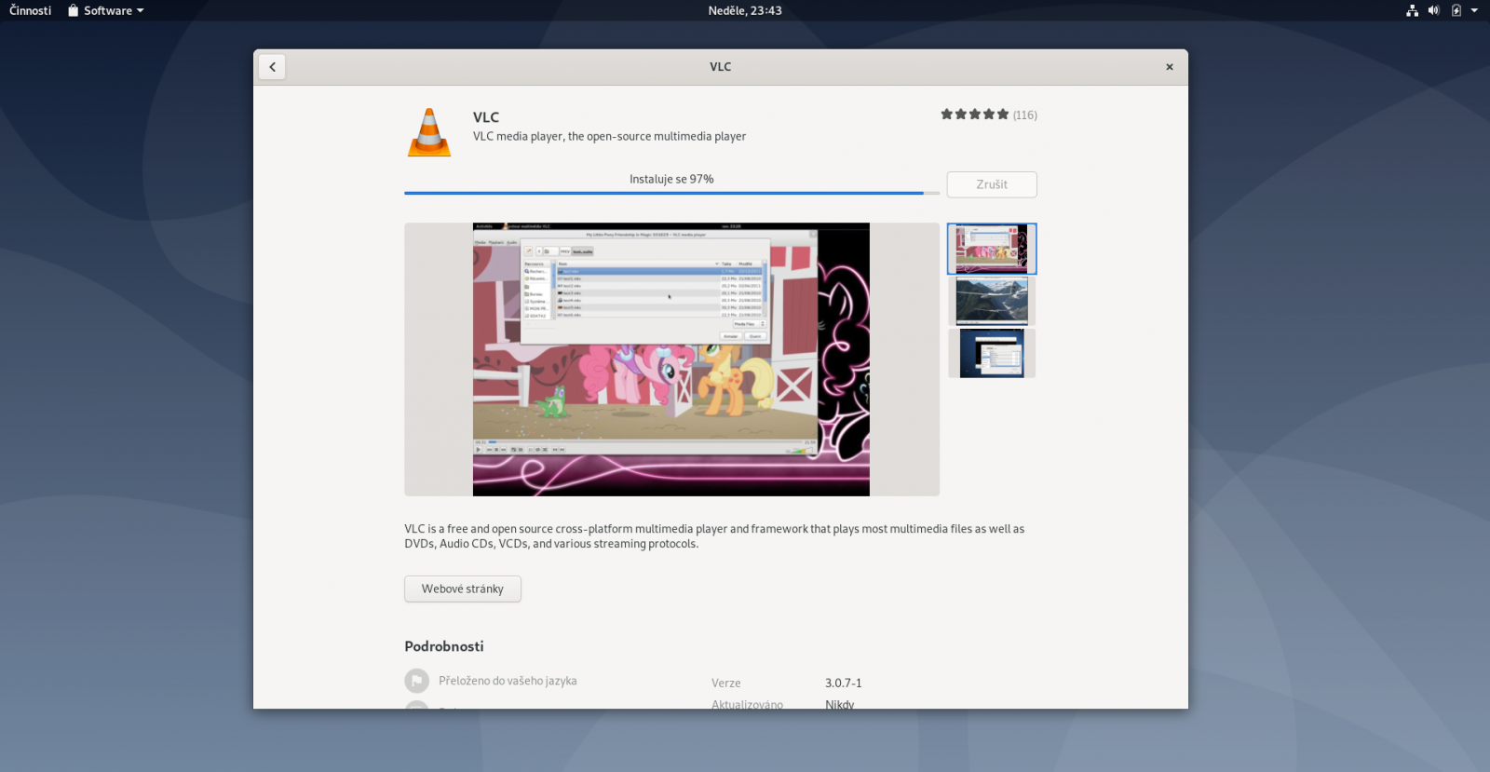Click the VLC traffic cone app icon

(x=429, y=132)
